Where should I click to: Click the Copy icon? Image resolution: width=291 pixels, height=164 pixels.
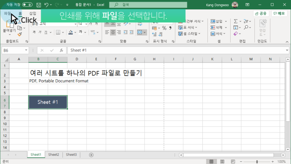pos(20,28)
